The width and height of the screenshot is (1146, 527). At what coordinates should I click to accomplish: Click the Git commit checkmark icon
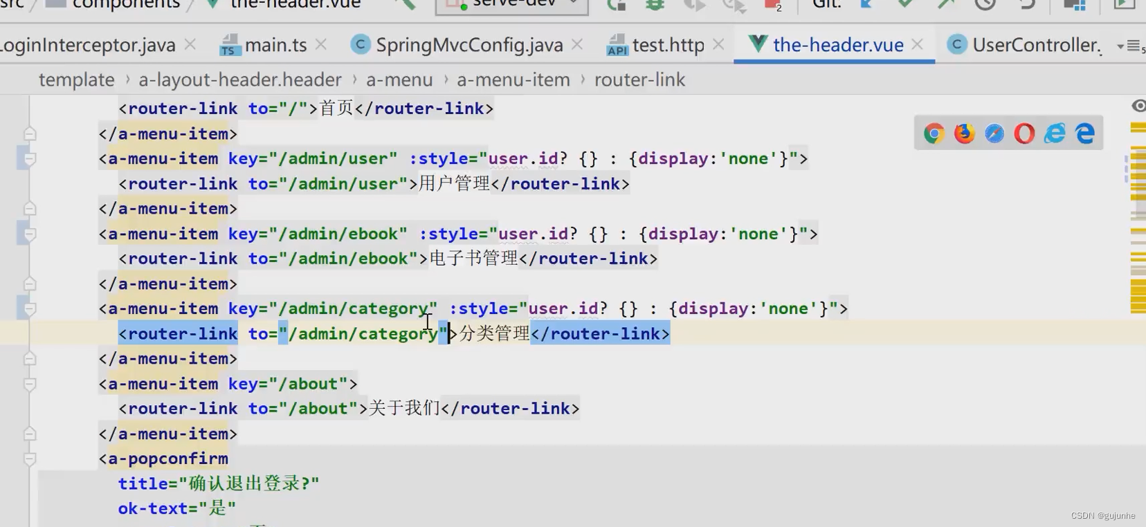click(905, 4)
